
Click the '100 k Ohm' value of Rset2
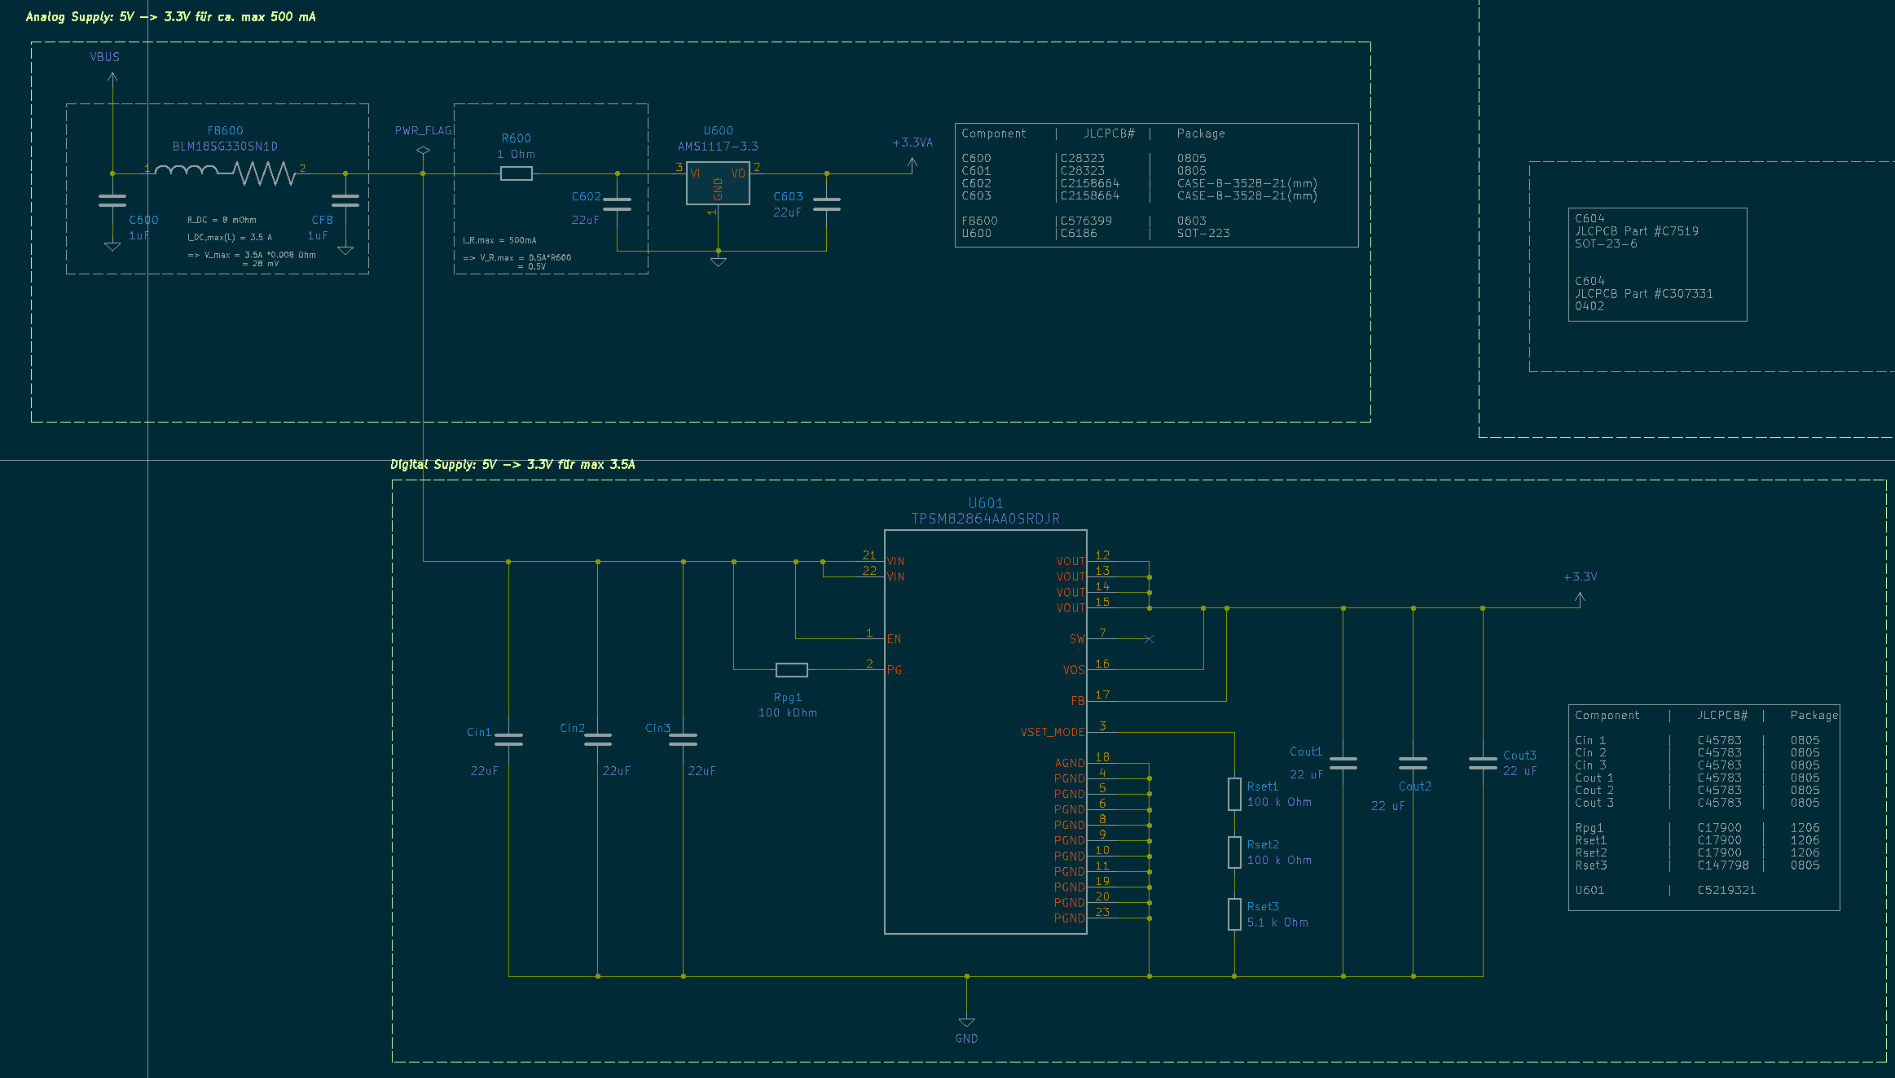[1279, 860]
